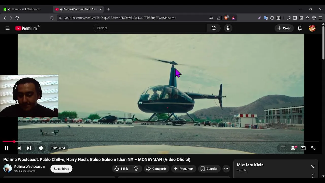Image resolution: width=325 pixels, height=183 pixels.
Task: Share this page from address bar
Action: click(x=218, y=18)
